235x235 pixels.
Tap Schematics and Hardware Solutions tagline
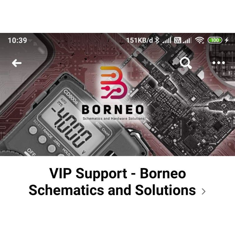(x=113, y=118)
